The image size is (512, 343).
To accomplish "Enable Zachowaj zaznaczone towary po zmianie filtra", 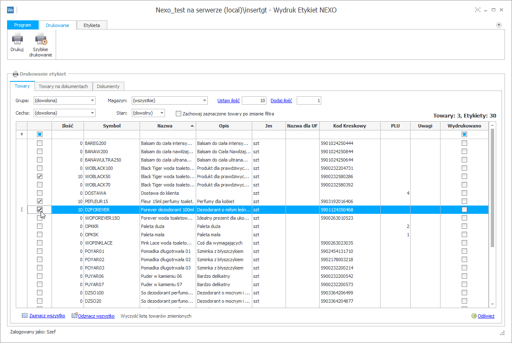I will (179, 113).
